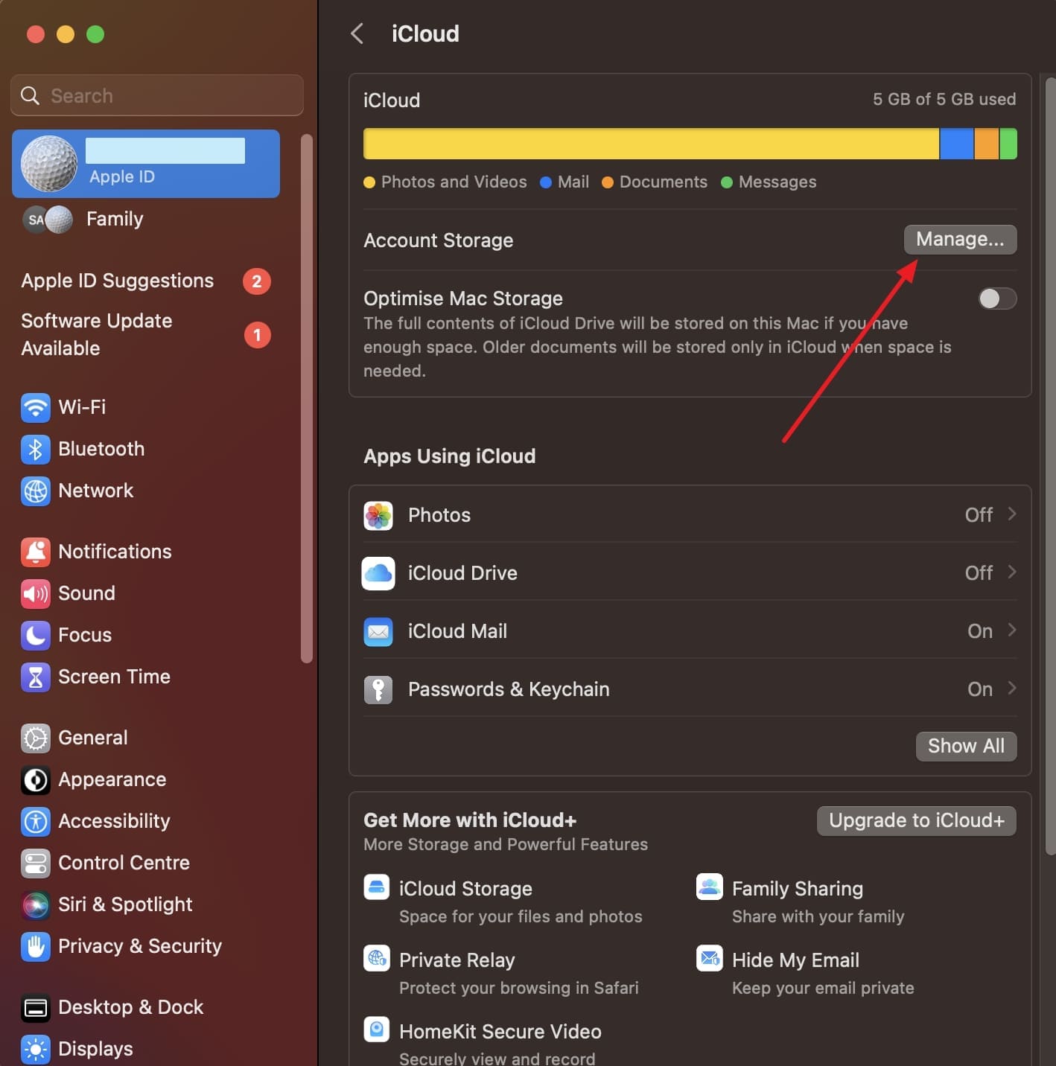The height and width of the screenshot is (1066, 1056).
Task: Click the golf ball Apple ID avatar
Action: coord(49,164)
